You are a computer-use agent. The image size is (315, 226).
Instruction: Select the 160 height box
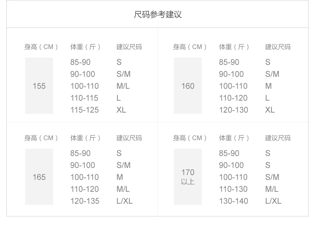tap(188, 86)
